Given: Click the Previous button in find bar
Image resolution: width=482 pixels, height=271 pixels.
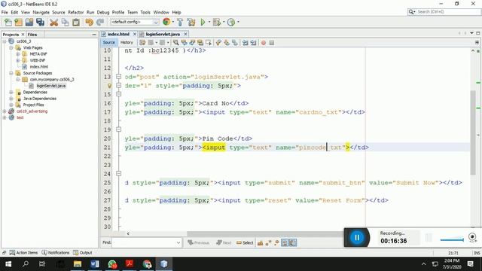Looking at the screenshot, I should coord(198,242).
